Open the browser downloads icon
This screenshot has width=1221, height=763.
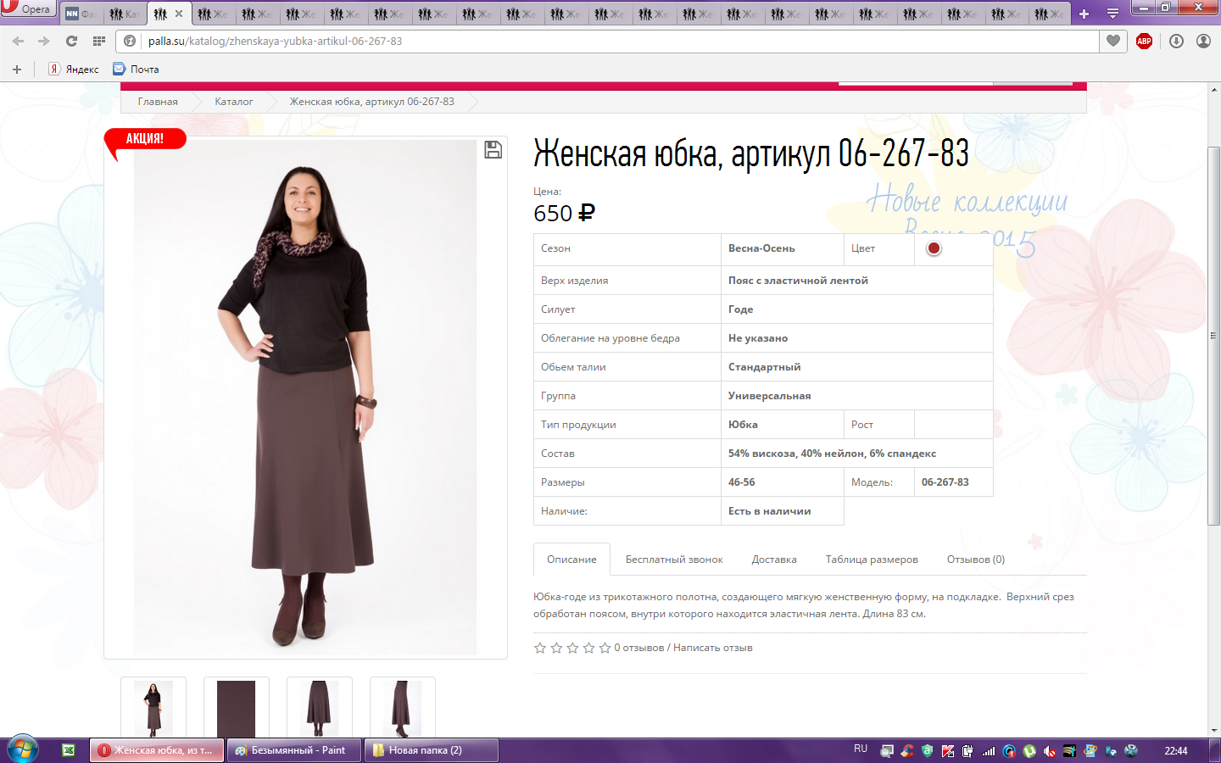(x=1176, y=41)
